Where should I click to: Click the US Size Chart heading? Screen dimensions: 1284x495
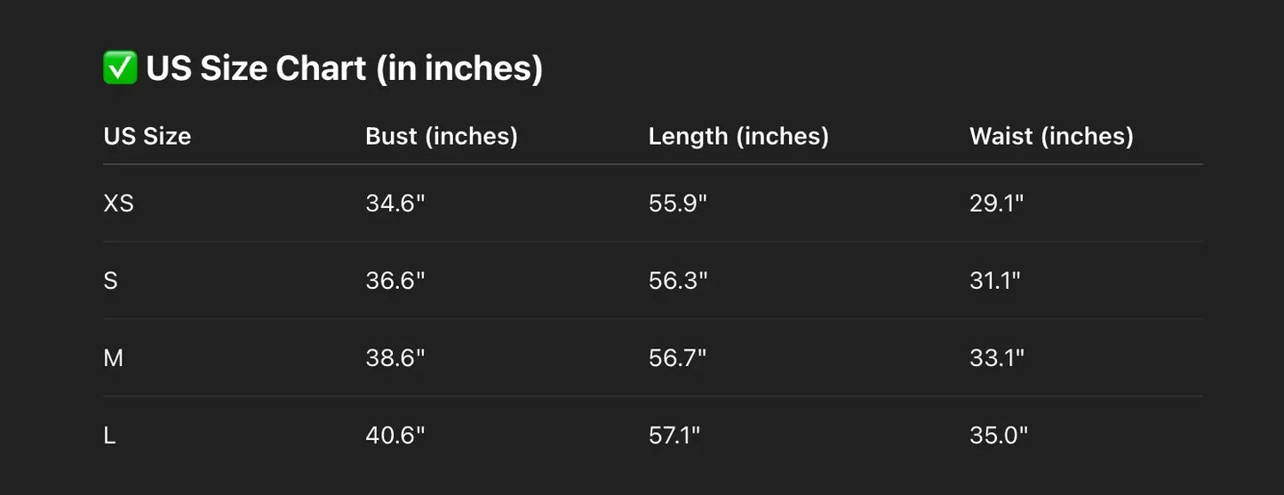344,68
